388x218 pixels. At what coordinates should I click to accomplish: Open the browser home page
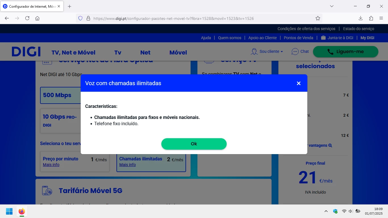coord(37,18)
